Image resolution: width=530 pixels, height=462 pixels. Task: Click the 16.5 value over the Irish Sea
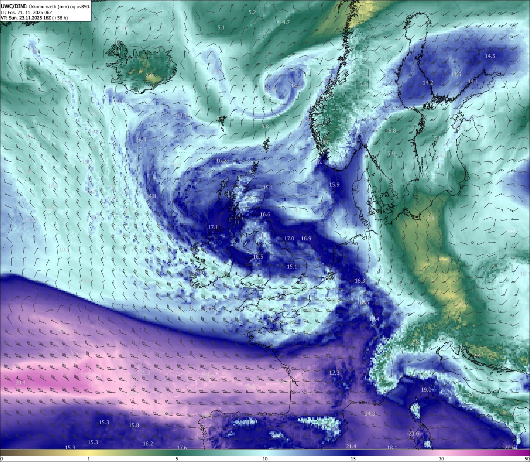(258, 257)
